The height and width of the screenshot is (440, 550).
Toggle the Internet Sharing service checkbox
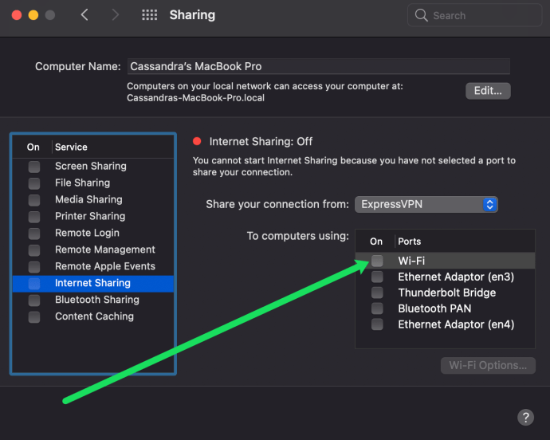coord(34,284)
